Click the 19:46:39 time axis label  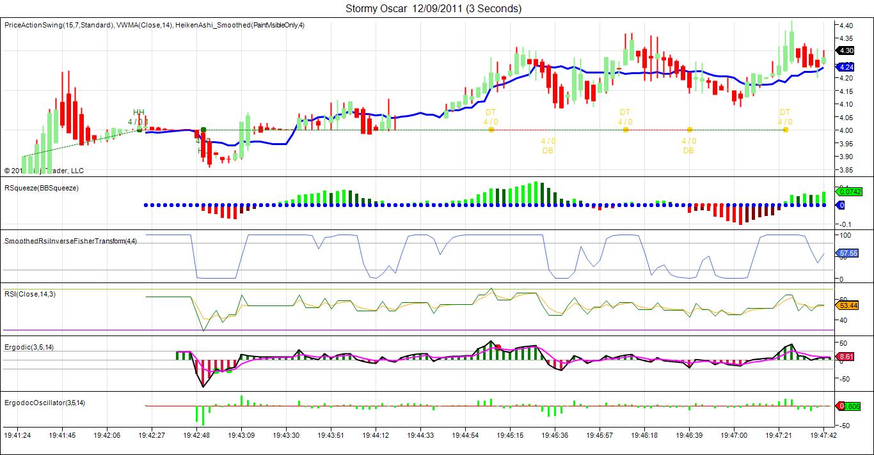click(x=689, y=436)
